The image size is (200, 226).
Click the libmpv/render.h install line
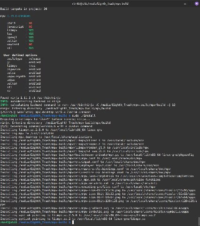72,144
